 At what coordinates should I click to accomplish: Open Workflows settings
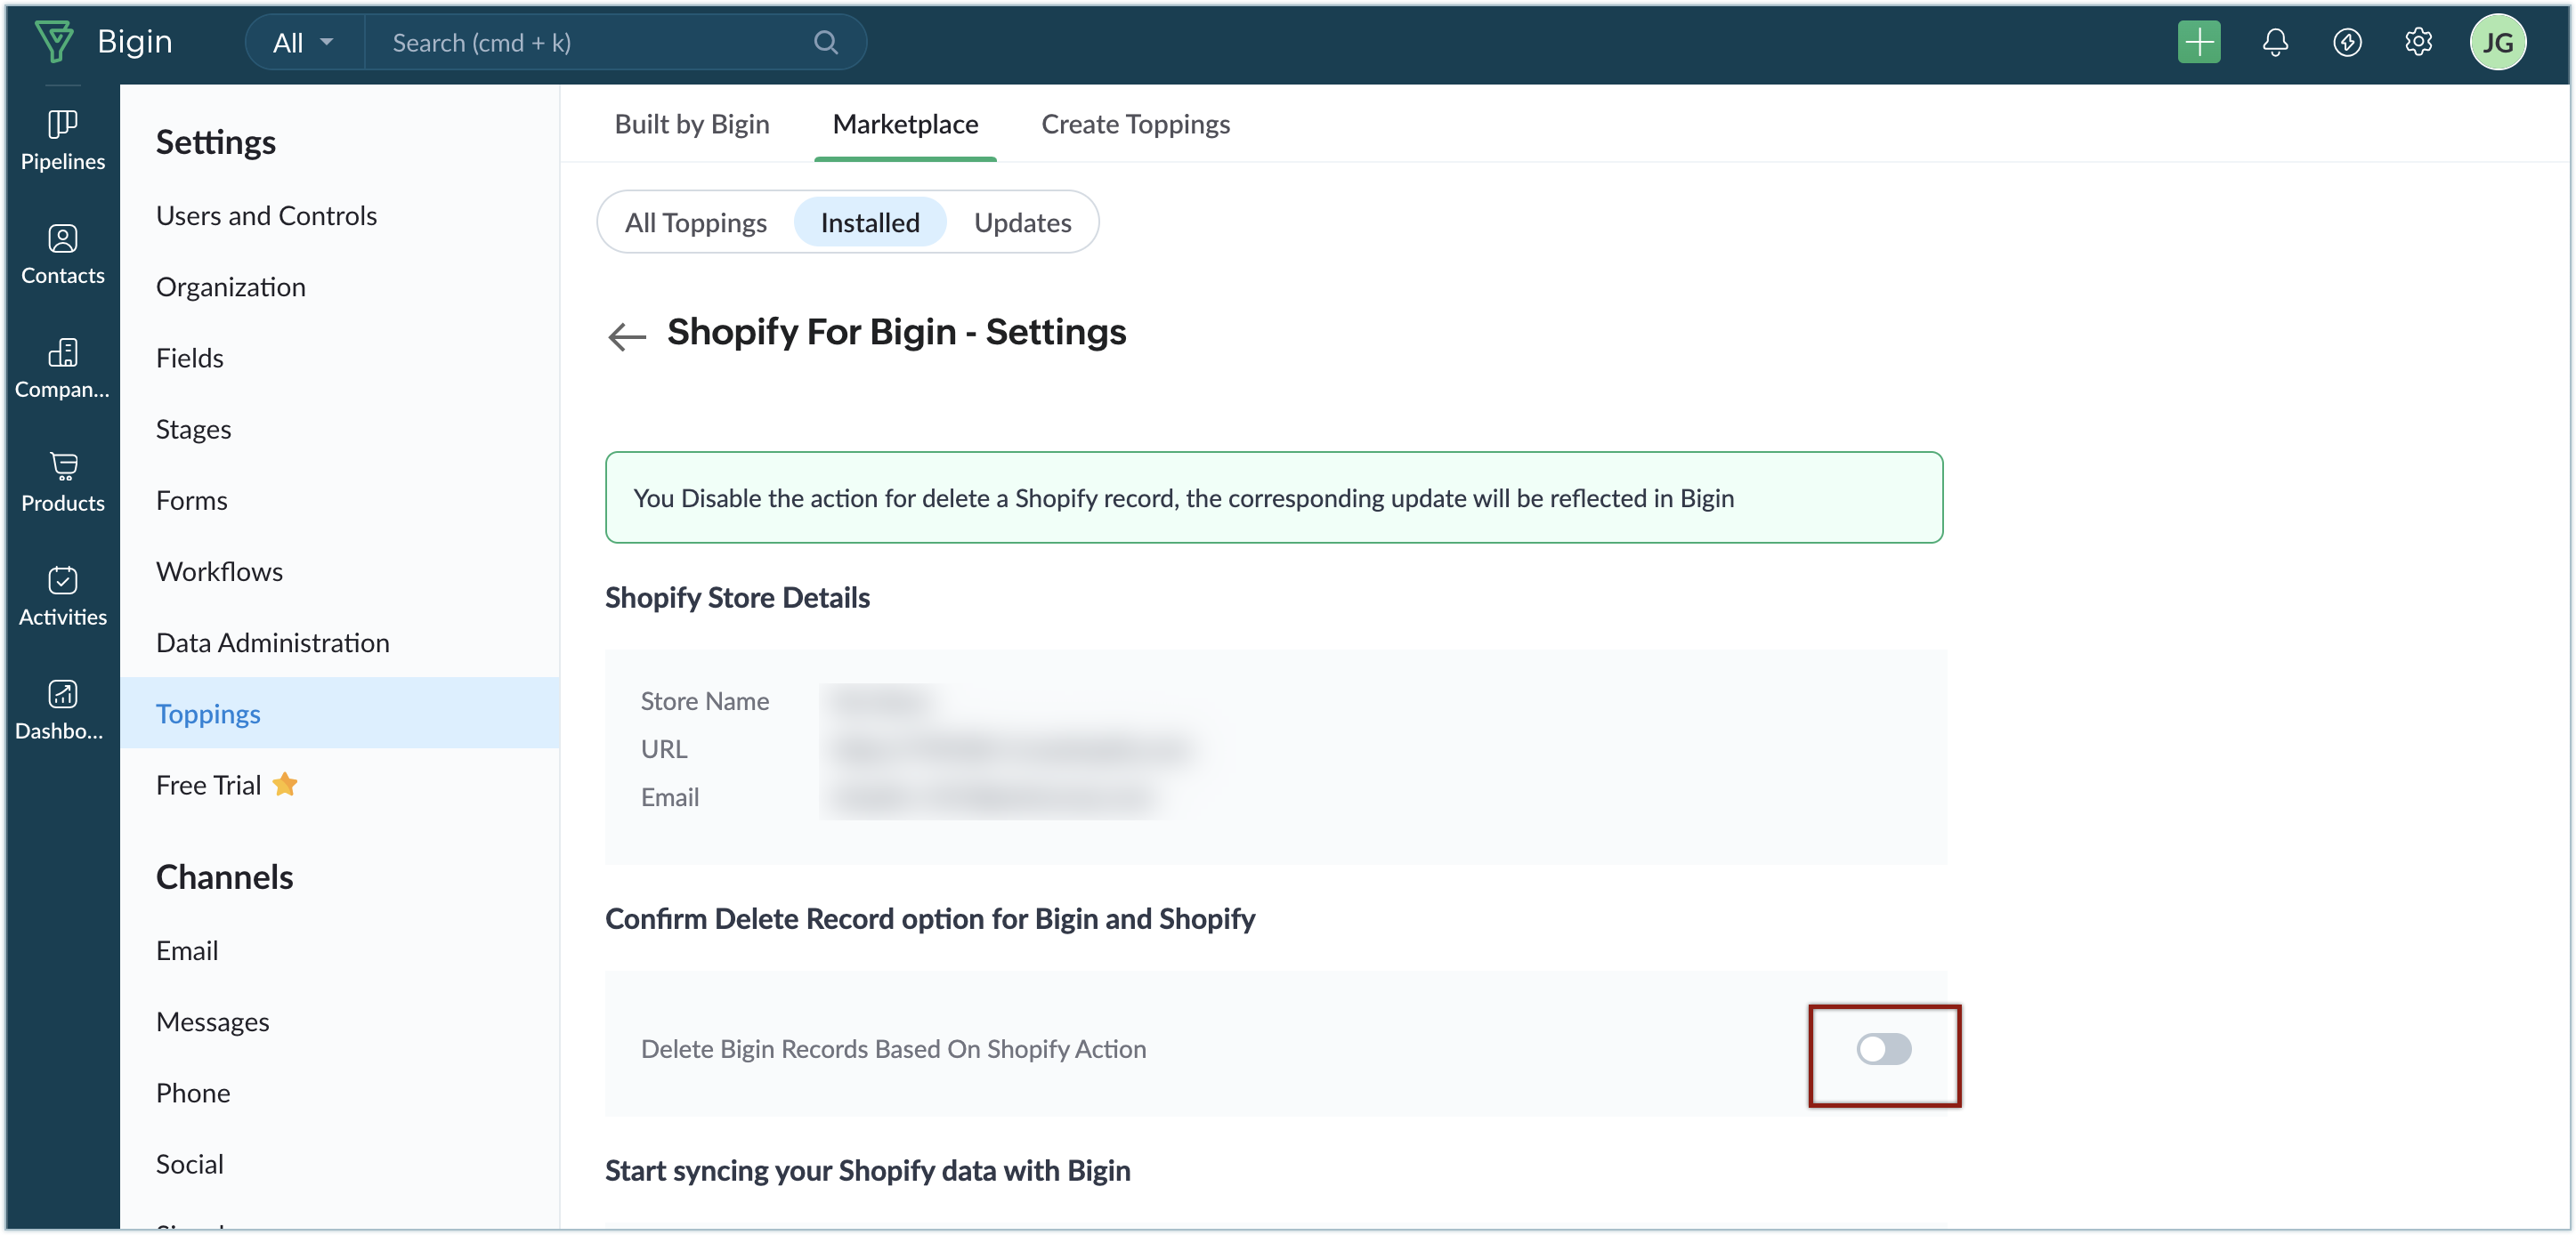point(219,571)
